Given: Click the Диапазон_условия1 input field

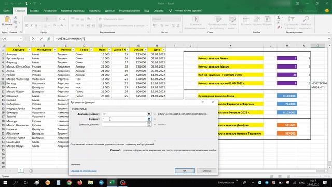Looking at the screenshot, I should [x=125, y=114].
